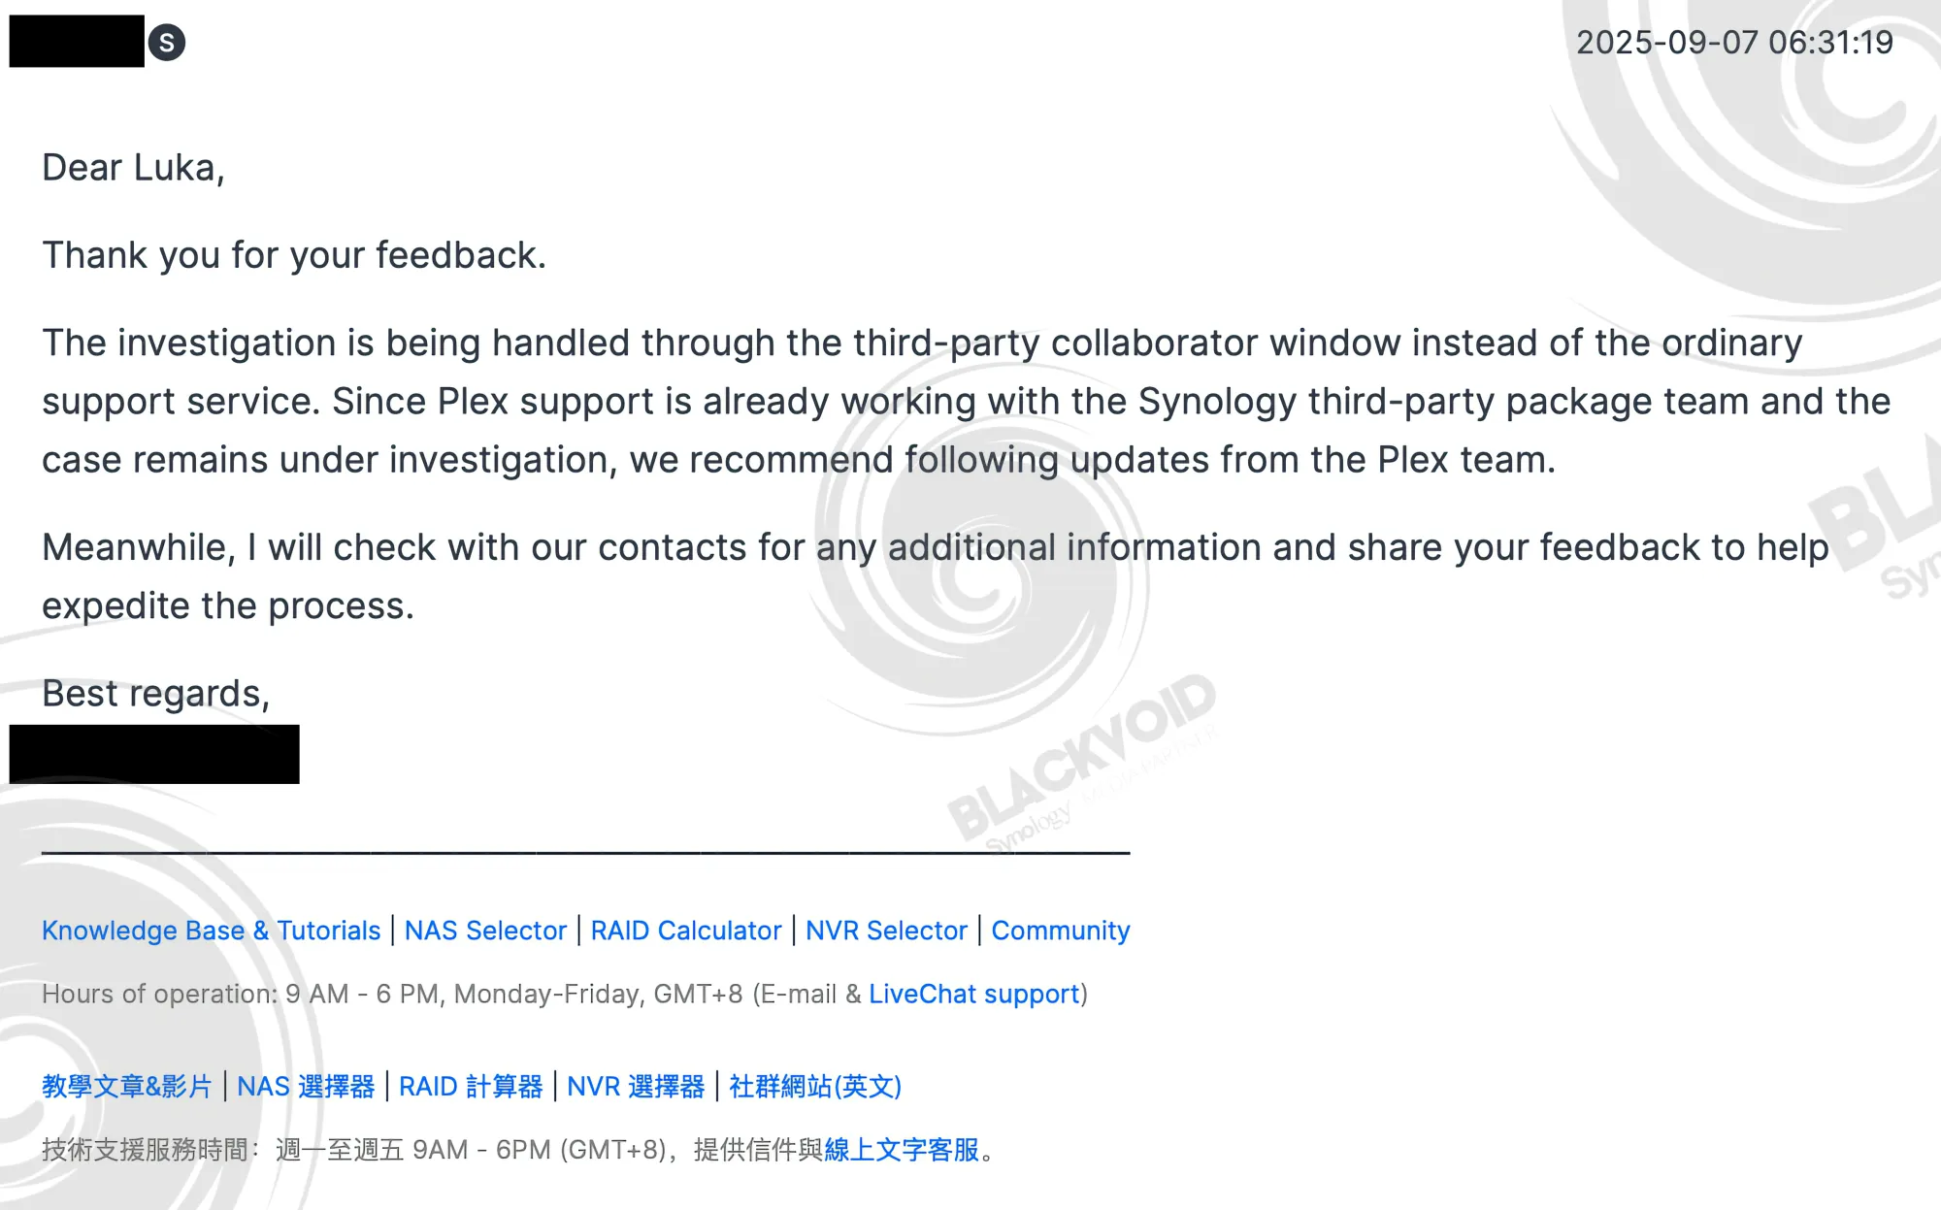Open the RAID 計算器 link
Viewport: 1941px width, 1210px height.
471,1087
